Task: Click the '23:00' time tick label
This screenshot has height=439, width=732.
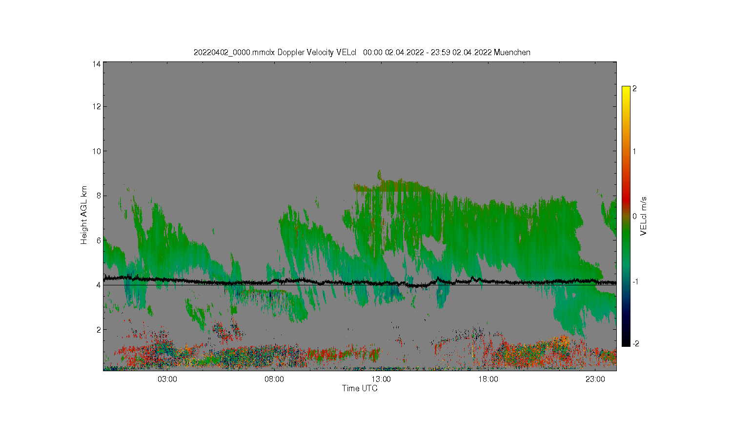Action: click(595, 379)
